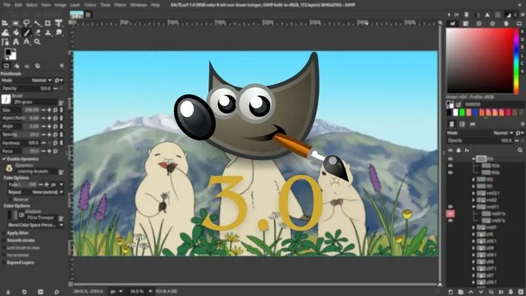The height and width of the screenshot is (296, 526).
Task: Edit the coloring-Aryeom dynamics
Action: coord(61,172)
